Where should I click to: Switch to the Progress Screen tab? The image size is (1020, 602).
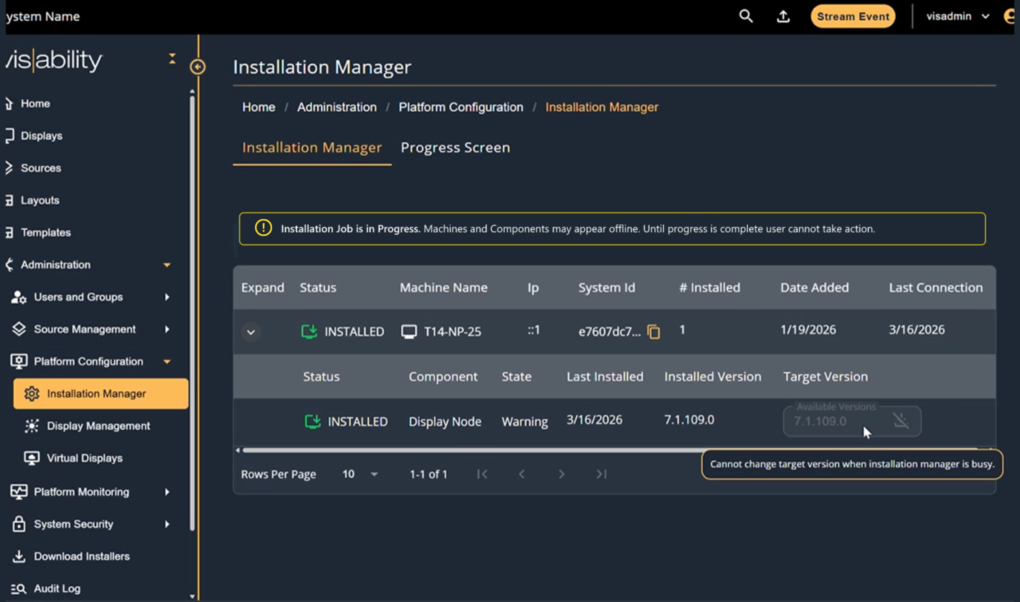[x=455, y=148]
